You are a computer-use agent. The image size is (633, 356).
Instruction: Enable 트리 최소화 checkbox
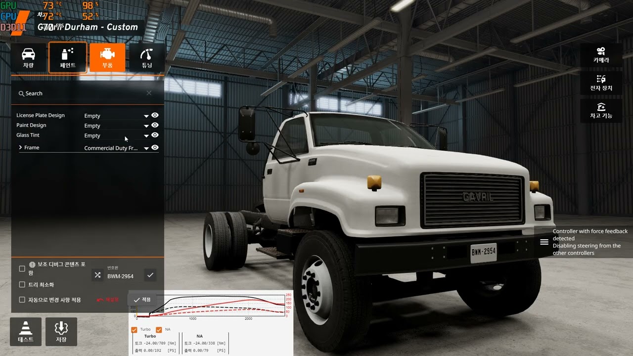22,284
